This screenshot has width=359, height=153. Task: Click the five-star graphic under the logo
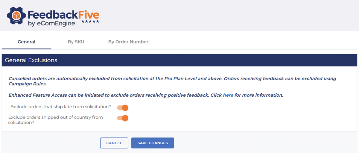[x=91, y=22]
